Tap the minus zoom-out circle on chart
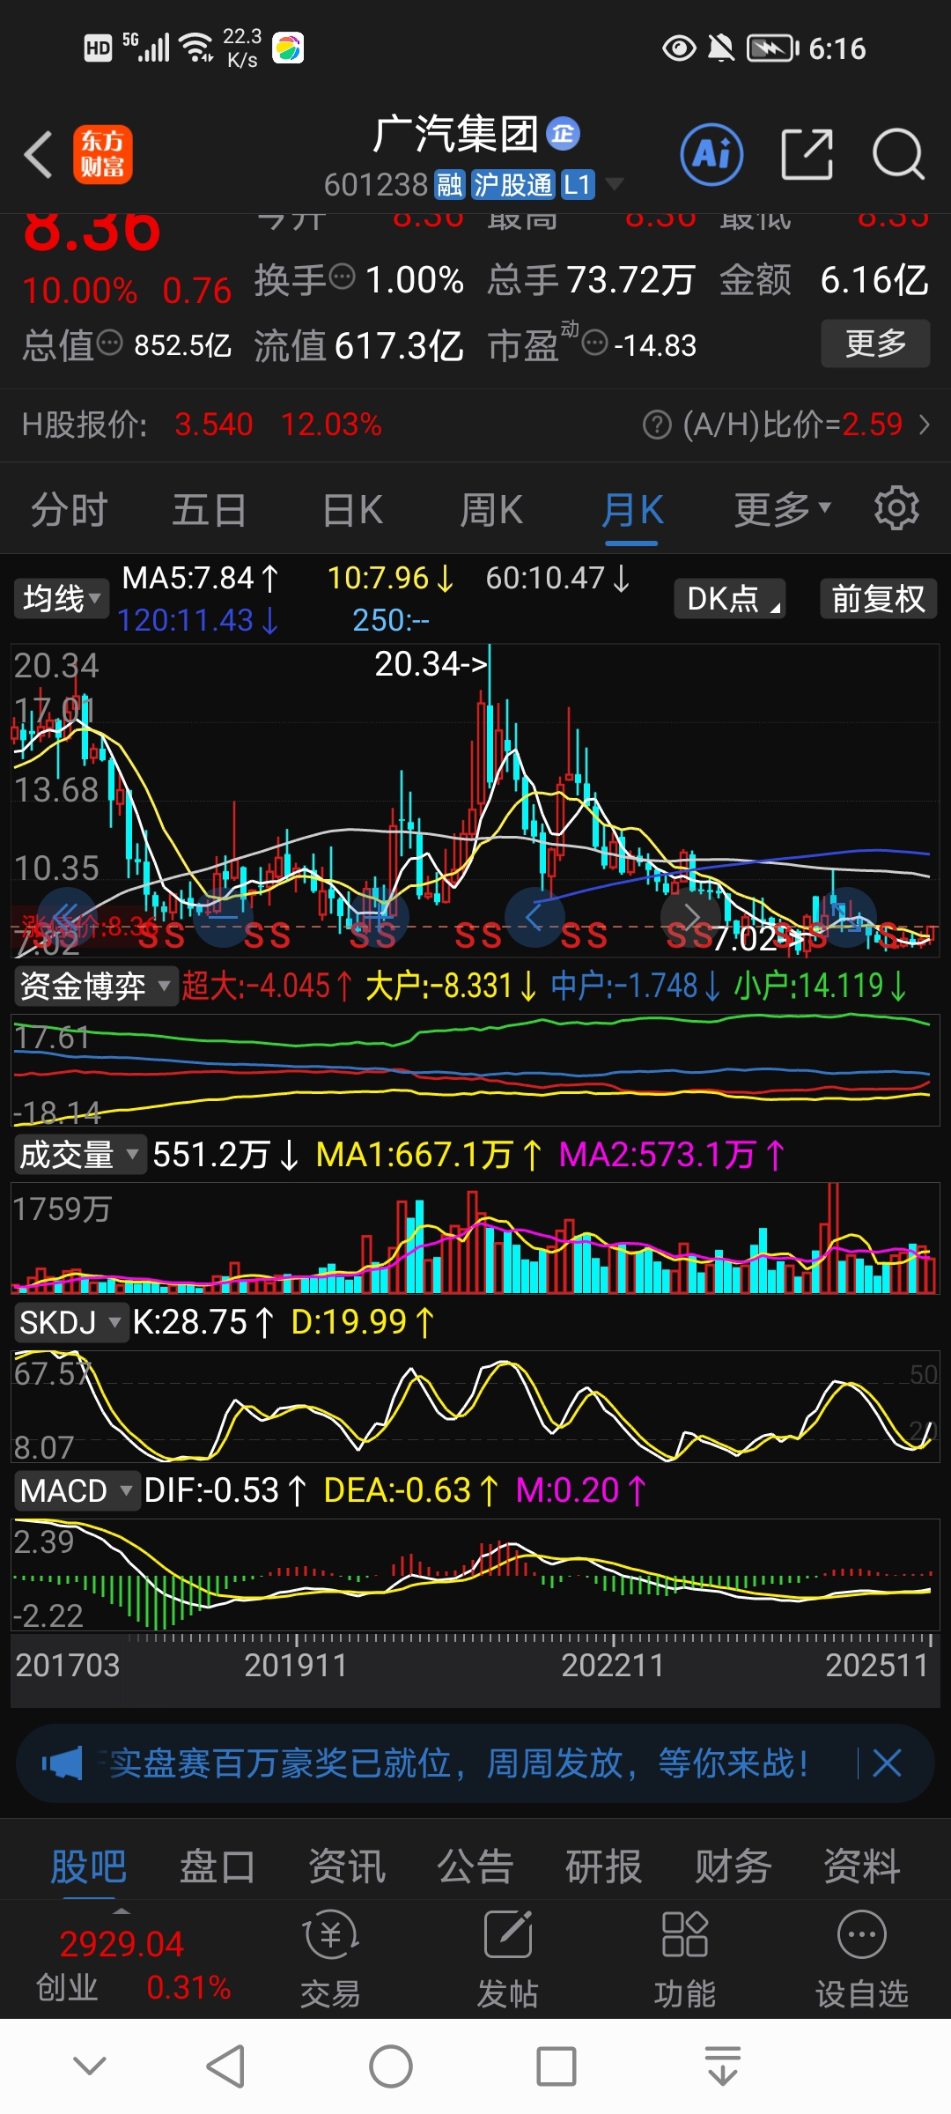 224,917
